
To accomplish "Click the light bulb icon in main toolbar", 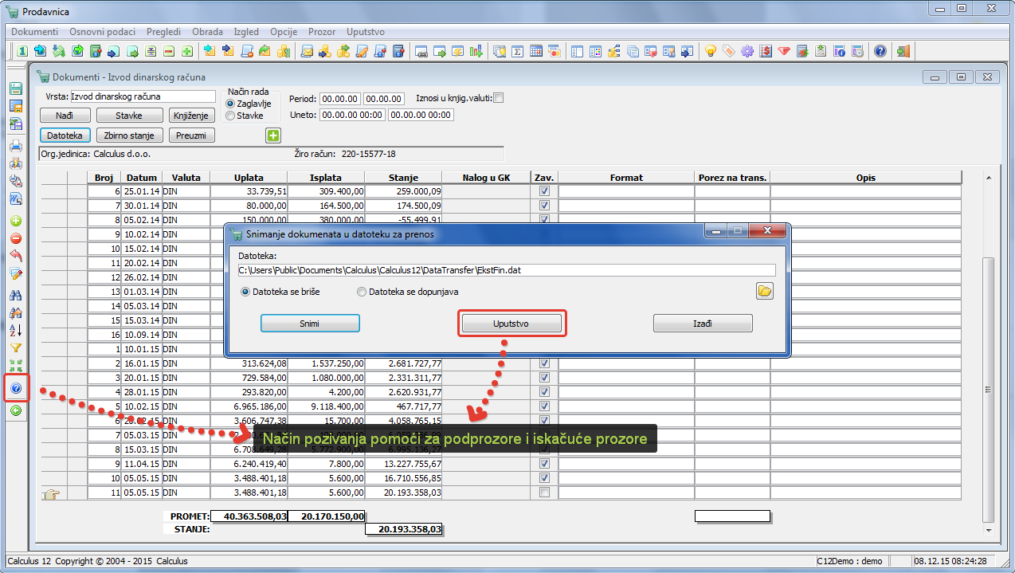I will pyautogui.click(x=710, y=52).
